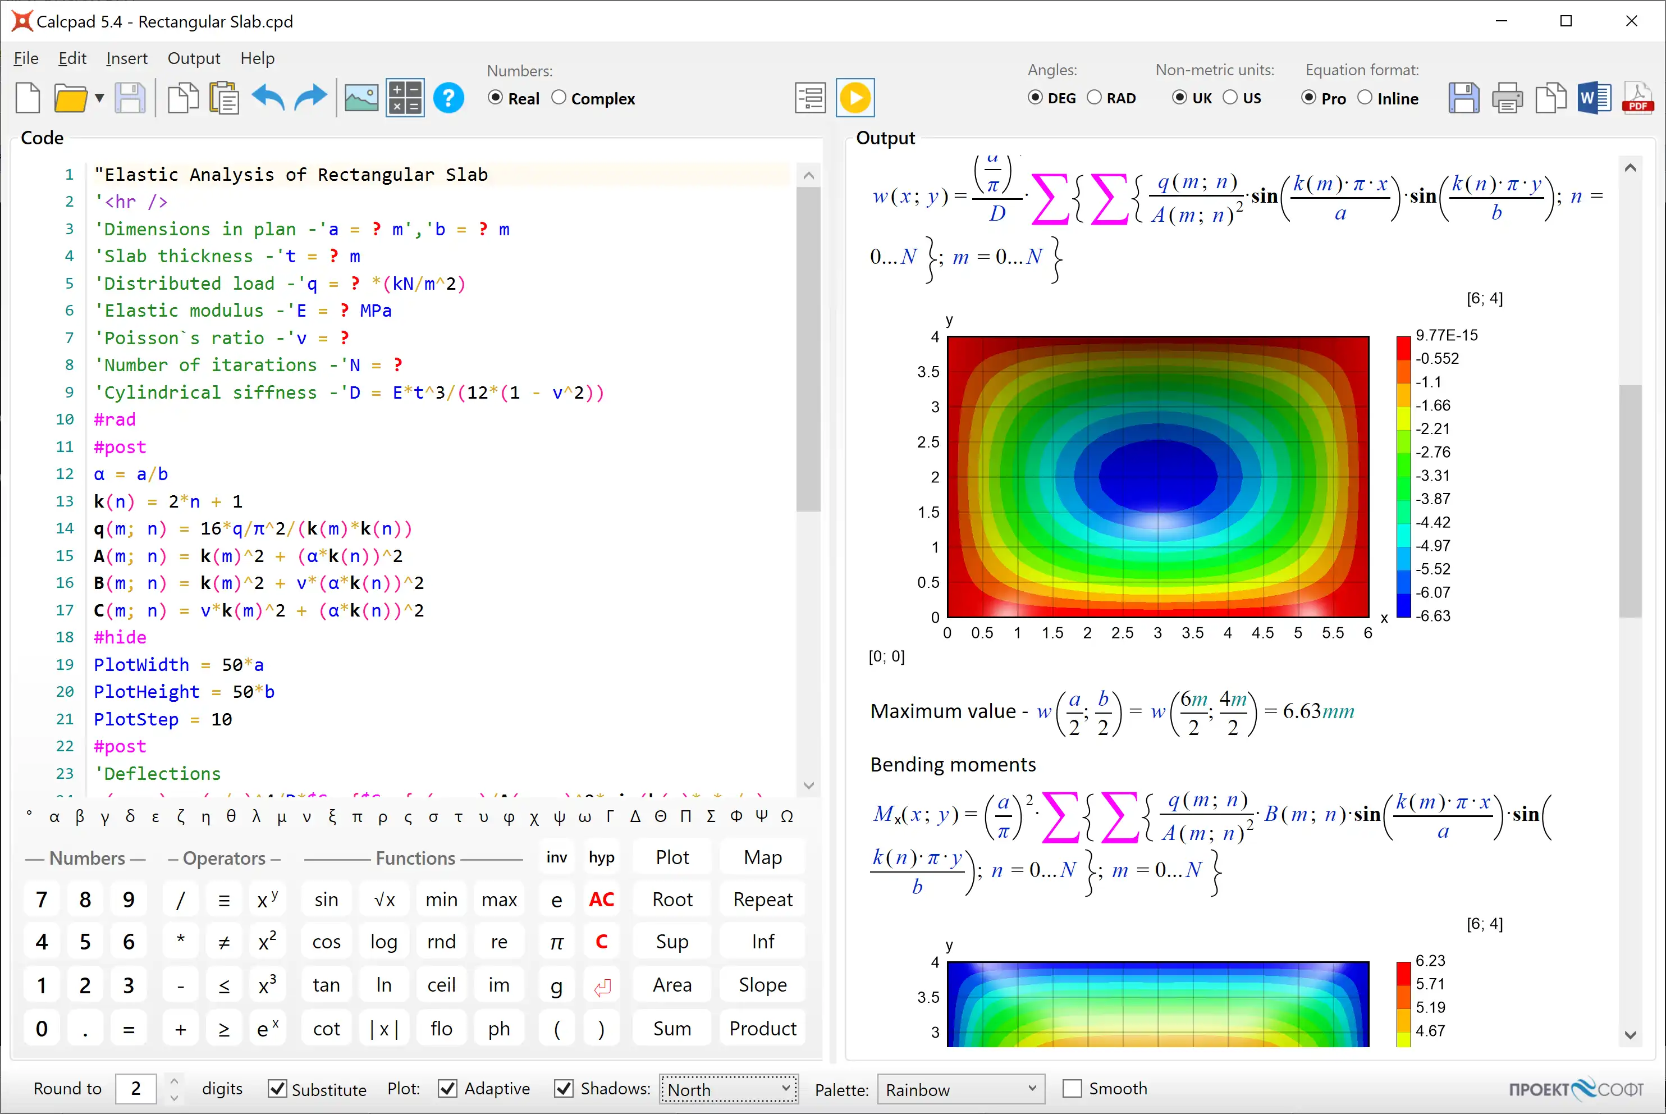1666x1114 pixels.
Task: Click the Insert image icon
Action: [360, 98]
